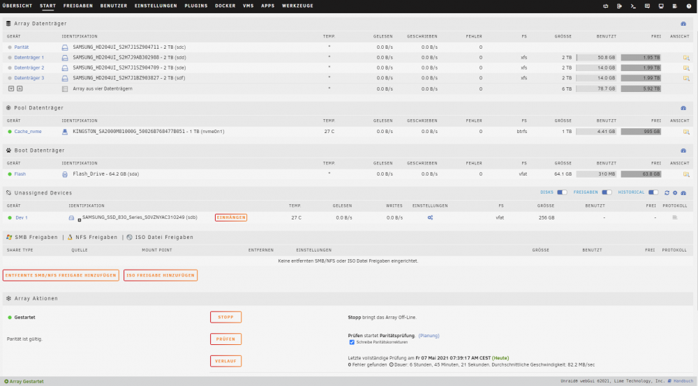The image size is (698, 386).
Task: Click disk icon beside KINGSTON nvme device
Action: pos(65,132)
